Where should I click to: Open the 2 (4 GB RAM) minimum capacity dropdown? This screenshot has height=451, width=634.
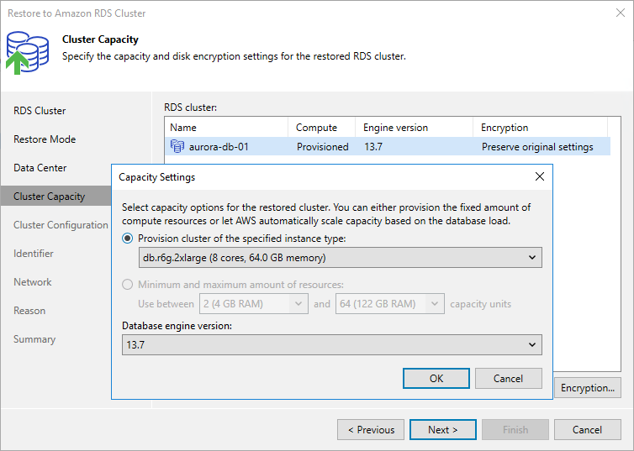tap(254, 304)
